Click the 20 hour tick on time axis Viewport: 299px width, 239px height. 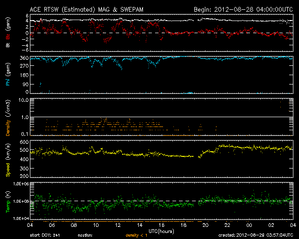206,225
